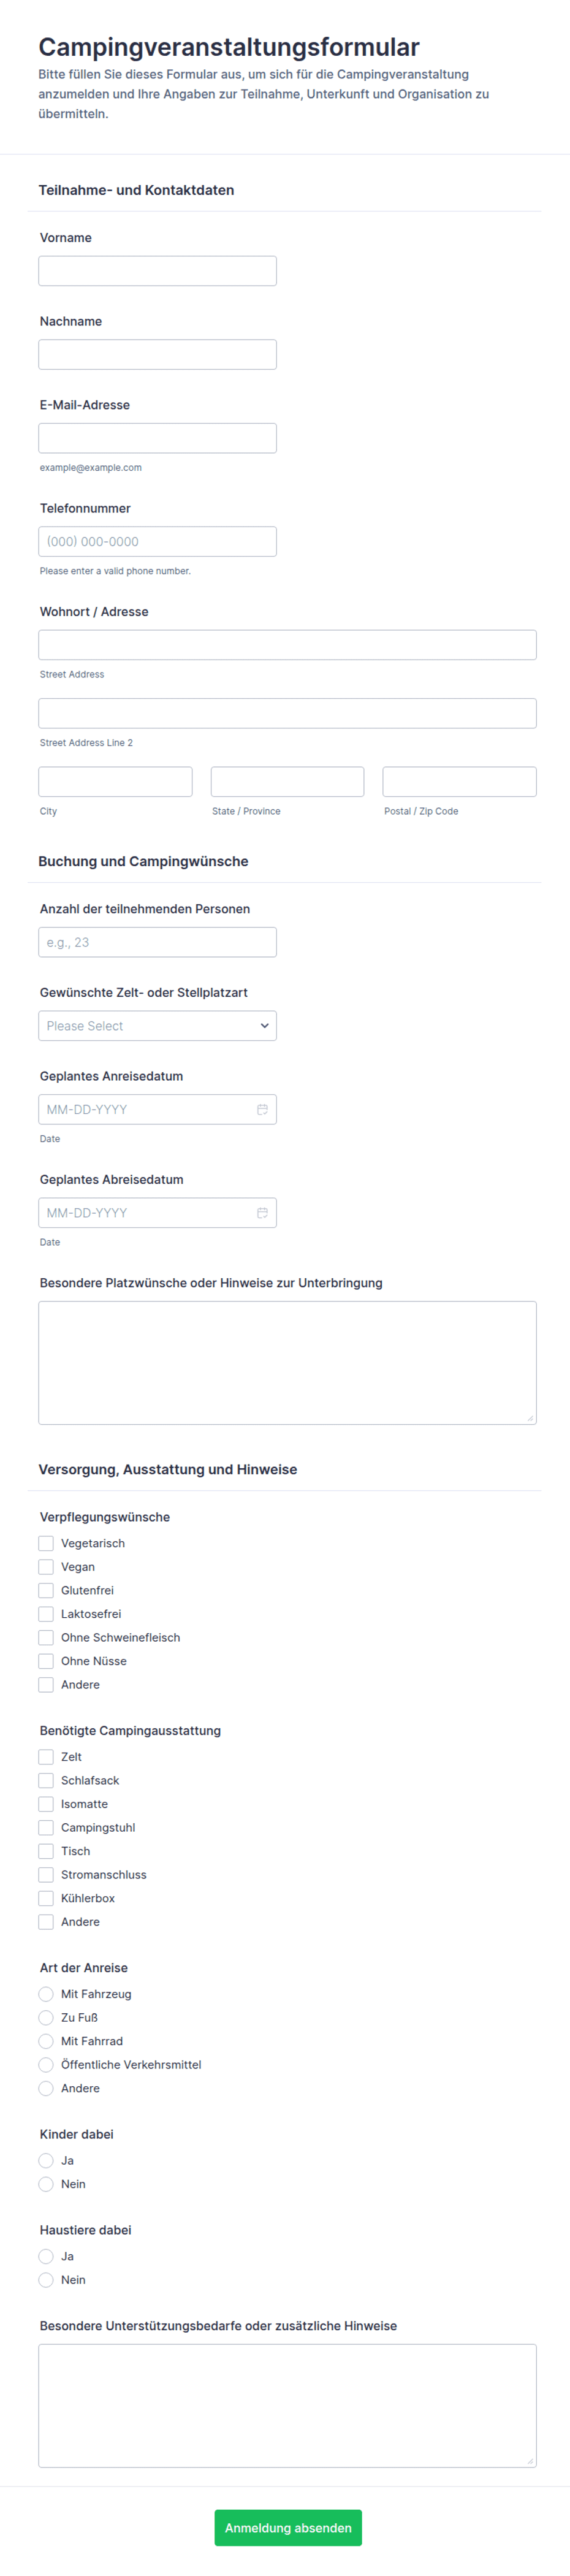This screenshot has height=2576, width=570.
Task: Enable the Stromanschluss checkbox
Action: tap(46, 1874)
